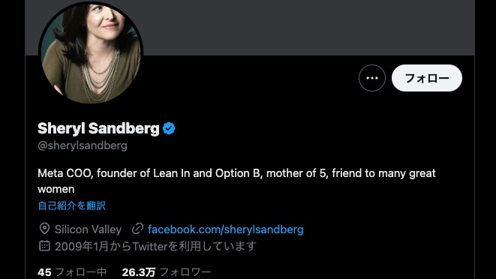Click Option B text in bio
This screenshot has width=496, height=279.
coord(239,173)
